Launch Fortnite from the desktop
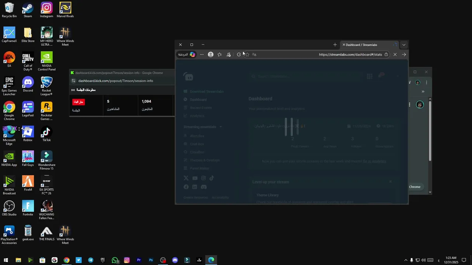472x265 pixels. [x=28, y=208]
